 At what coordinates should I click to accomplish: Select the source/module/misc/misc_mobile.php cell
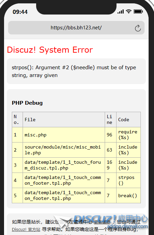tap(64, 150)
